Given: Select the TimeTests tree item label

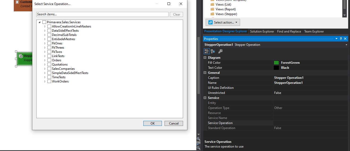Looking at the screenshot, I should pos(59,77).
